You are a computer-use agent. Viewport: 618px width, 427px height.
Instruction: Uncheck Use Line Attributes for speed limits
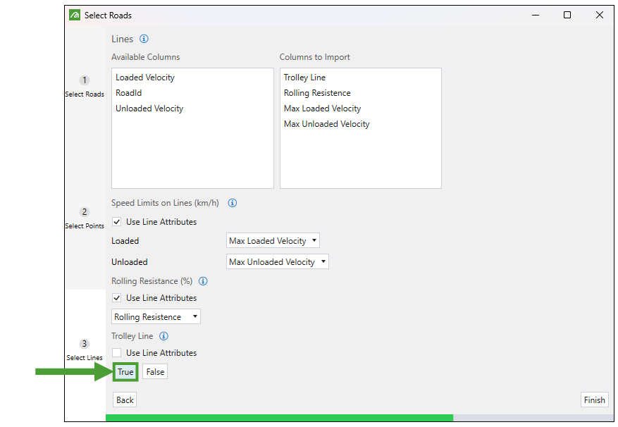tap(117, 222)
